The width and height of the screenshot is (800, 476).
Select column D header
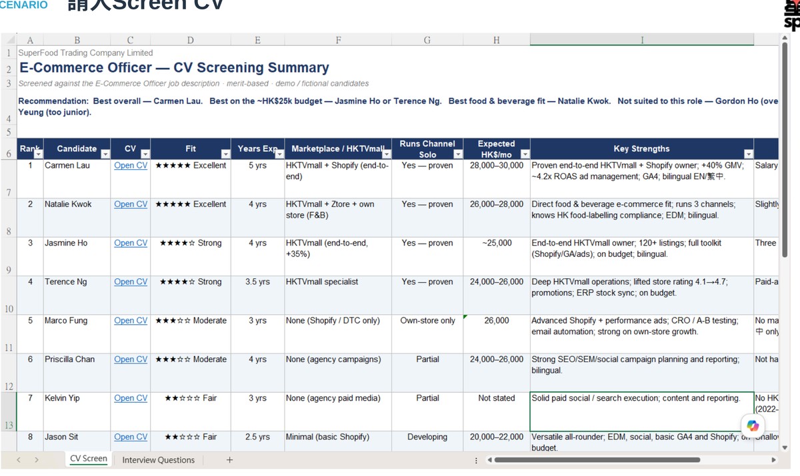pos(191,40)
